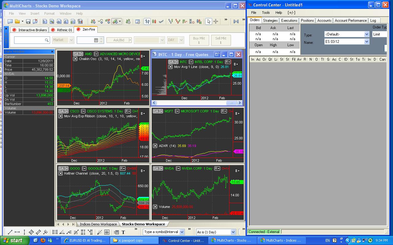Switch to ic passport copy taskbar button
The height and width of the screenshot is (245, 393).
pyautogui.click(x=134, y=240)
